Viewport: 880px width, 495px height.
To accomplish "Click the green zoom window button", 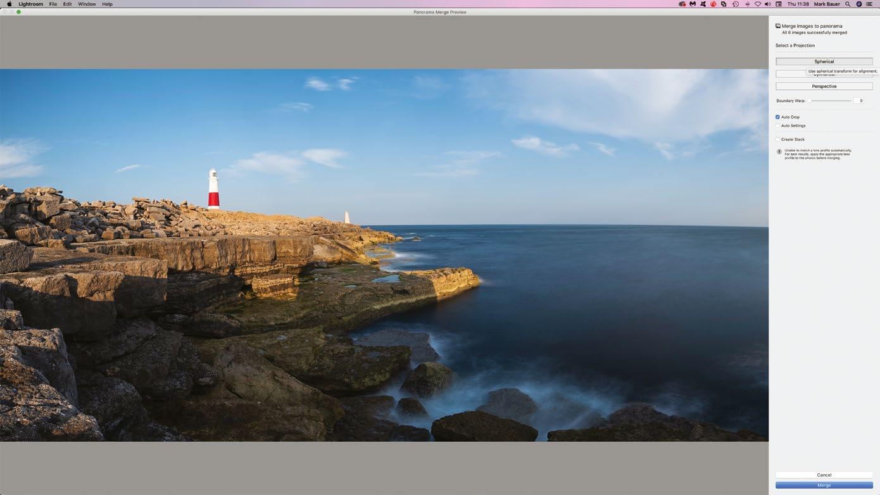I will click(x=18, y=12).
